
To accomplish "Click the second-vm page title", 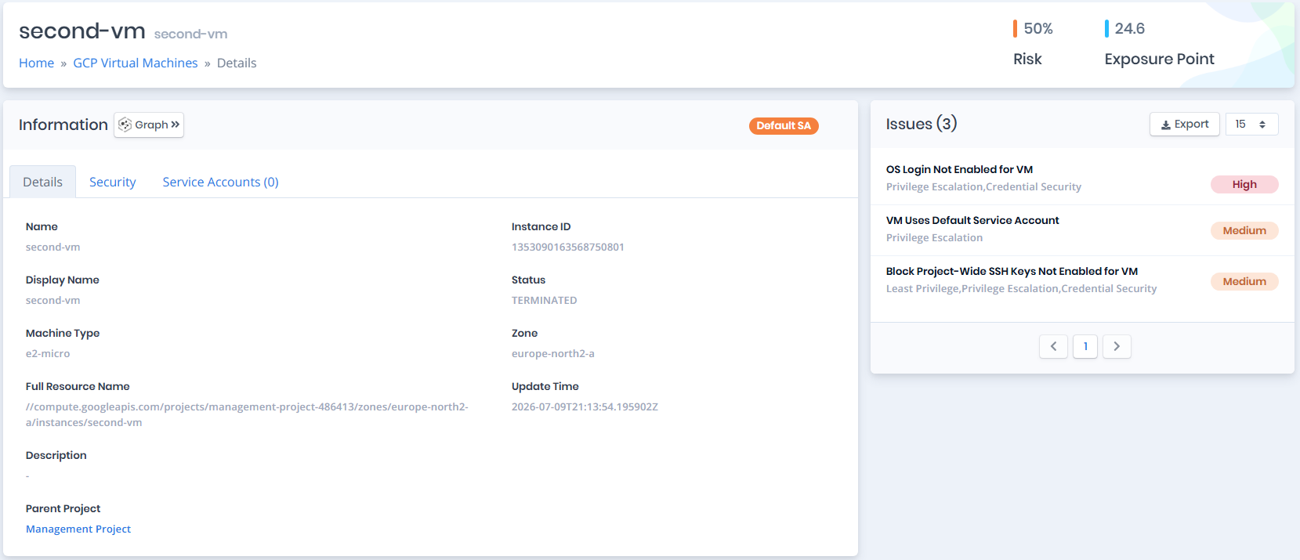I will click(82, 31).
